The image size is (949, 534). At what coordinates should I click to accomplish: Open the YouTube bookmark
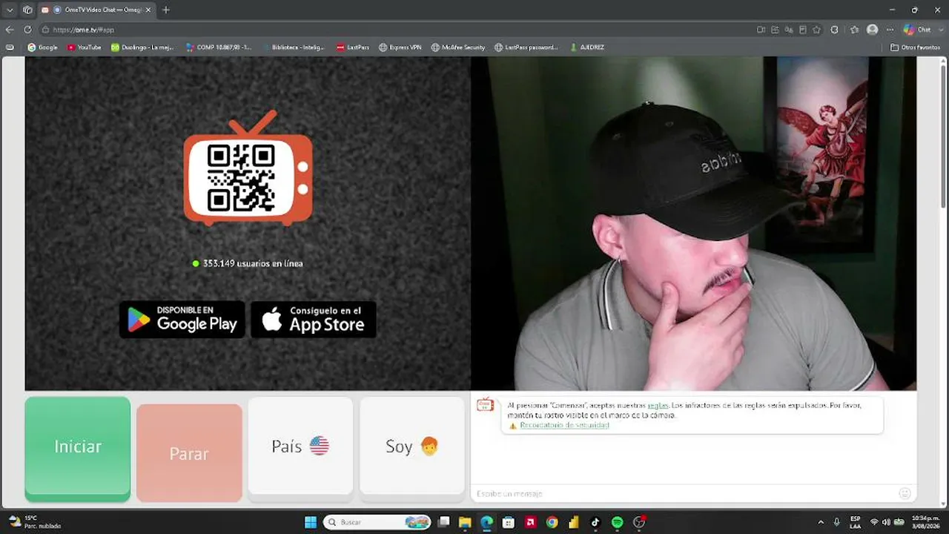pyautogui.click(x=84, y=47)
